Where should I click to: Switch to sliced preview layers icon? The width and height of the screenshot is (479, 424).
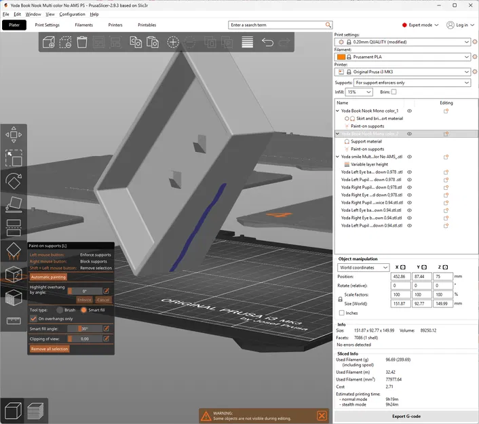pyautogui.click(x=35, y=411)
